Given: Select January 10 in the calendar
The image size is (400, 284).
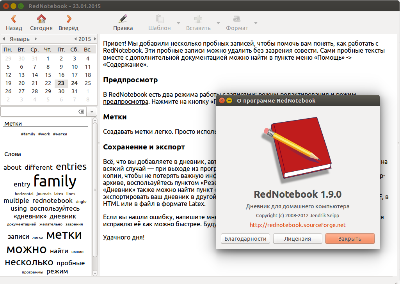Looking at the screenshot, I should pos(75,67).
